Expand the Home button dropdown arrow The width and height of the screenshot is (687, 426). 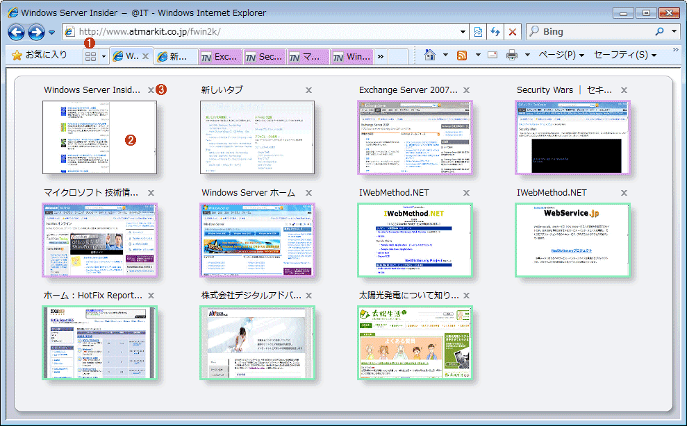445,56
